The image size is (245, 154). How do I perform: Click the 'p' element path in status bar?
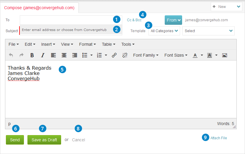click(9, 124)
